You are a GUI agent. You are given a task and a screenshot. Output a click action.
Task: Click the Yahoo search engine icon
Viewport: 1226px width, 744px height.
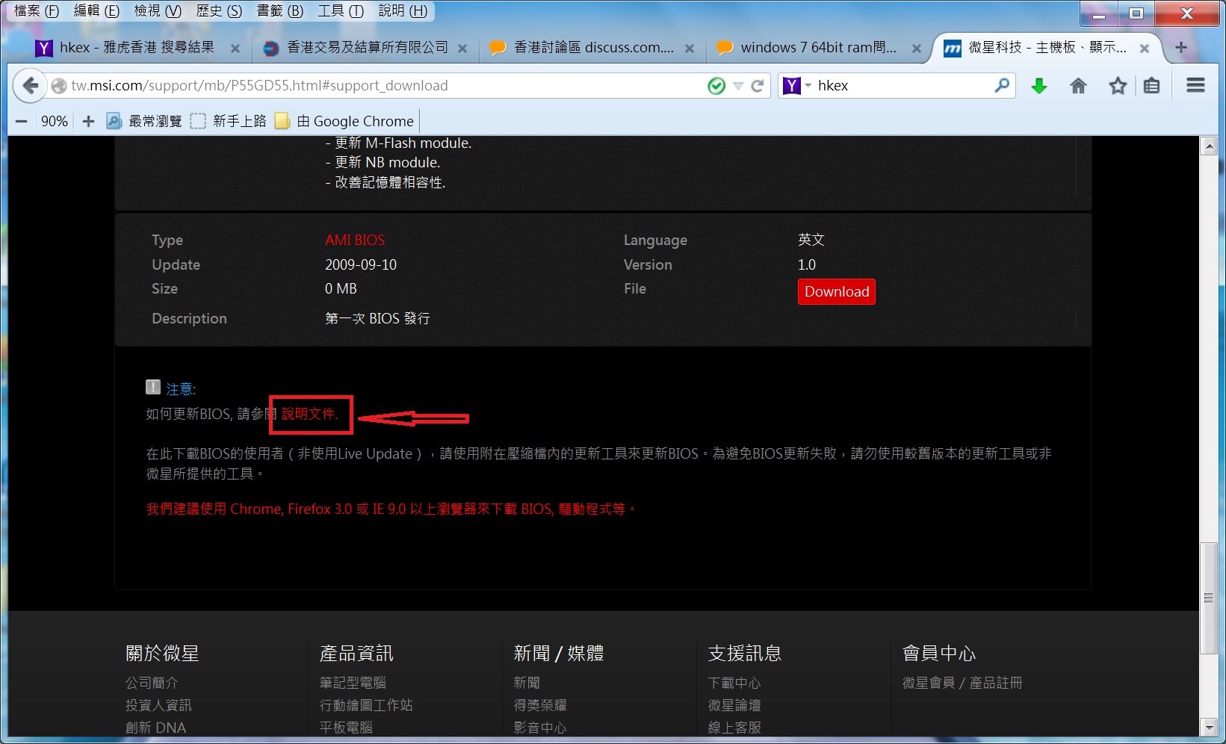[x=791, y=86]
